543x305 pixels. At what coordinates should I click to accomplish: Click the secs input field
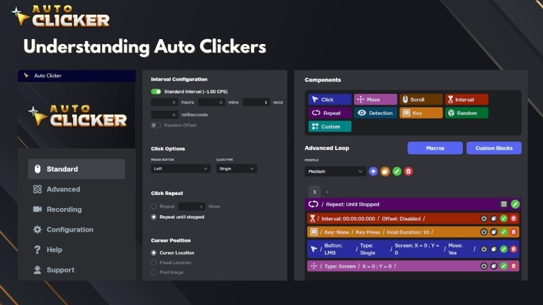point(257,102)
